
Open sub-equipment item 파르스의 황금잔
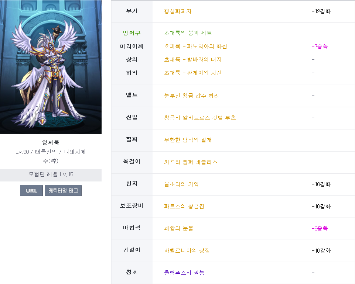point(184,207)
